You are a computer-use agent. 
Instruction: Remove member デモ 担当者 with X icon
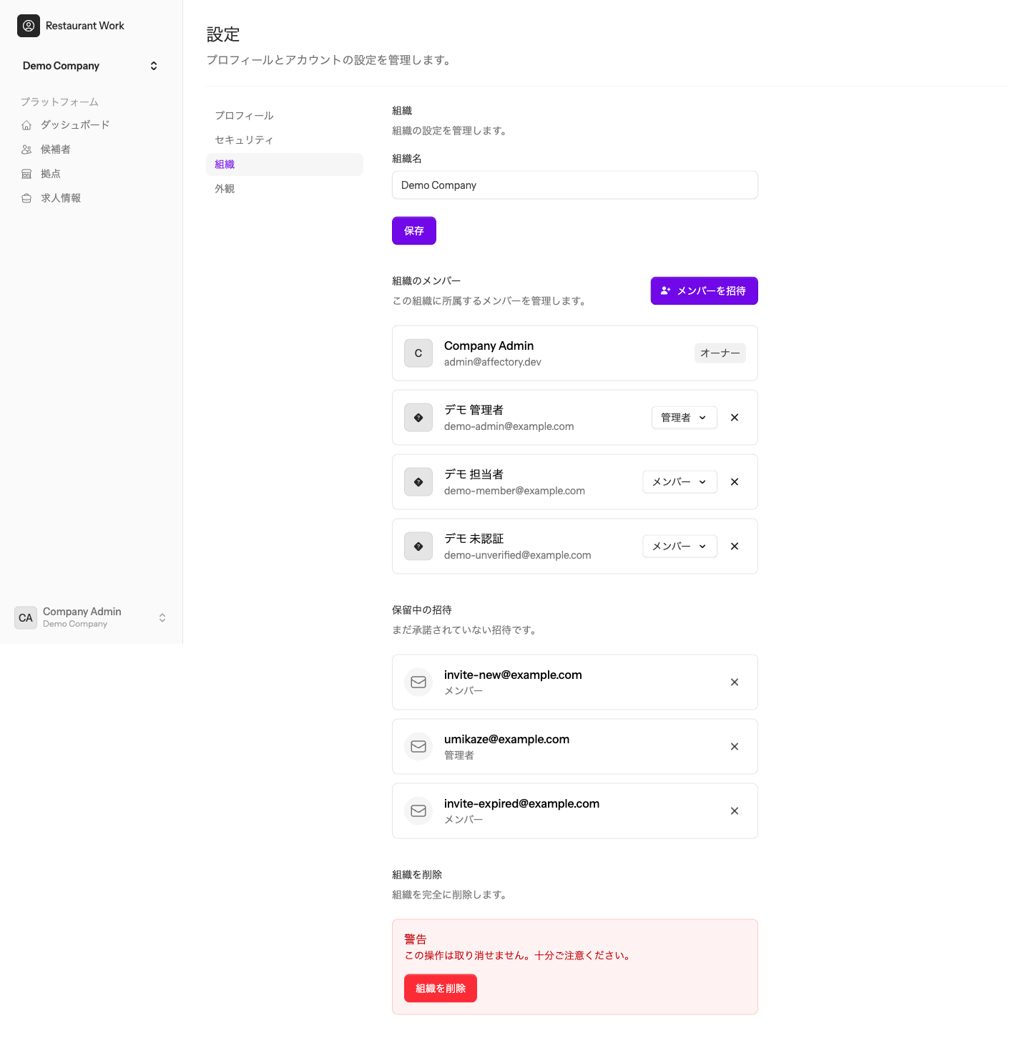(x=735, y=482)
